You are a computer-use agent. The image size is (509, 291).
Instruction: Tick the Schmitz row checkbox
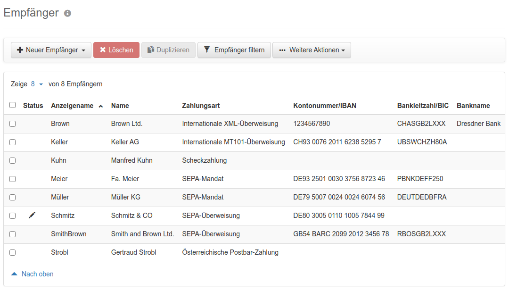13,216
